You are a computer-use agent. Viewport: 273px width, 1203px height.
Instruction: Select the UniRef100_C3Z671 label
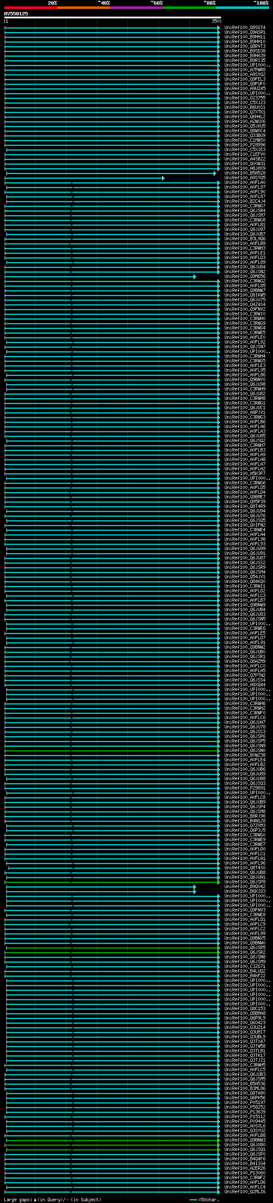(244, 966)
